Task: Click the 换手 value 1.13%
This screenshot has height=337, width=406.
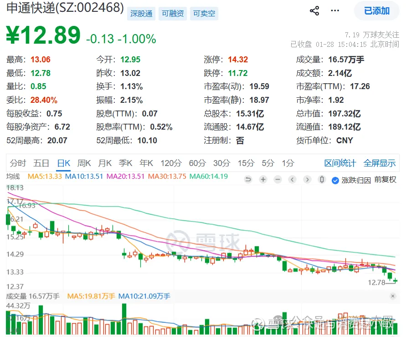Action: (x=132, y=86)
